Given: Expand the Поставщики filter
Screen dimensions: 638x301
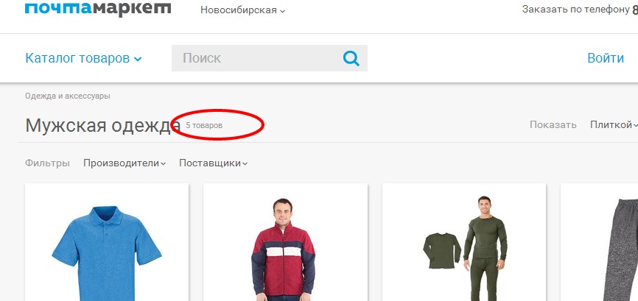Looking at the screenshot, I should click(x=213, y=163).
